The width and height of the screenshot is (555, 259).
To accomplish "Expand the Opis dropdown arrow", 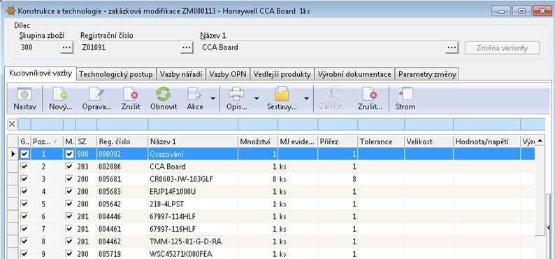I will pyautogui.click(x=257, y=99).
